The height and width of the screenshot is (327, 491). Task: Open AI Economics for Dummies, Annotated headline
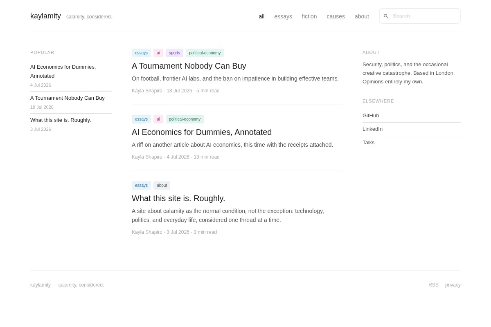[x=202, y=132]
